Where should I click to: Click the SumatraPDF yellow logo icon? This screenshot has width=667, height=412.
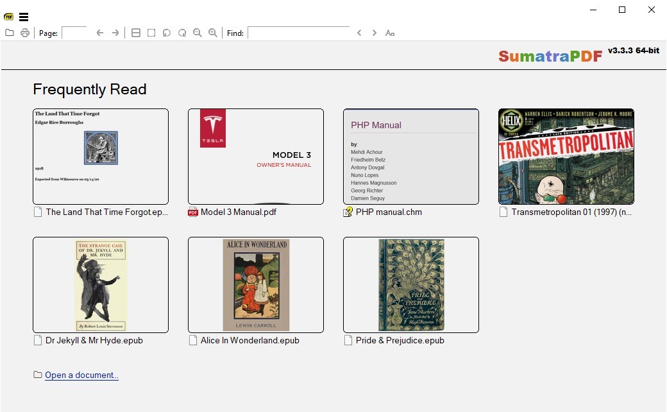[x=8, y=17]
